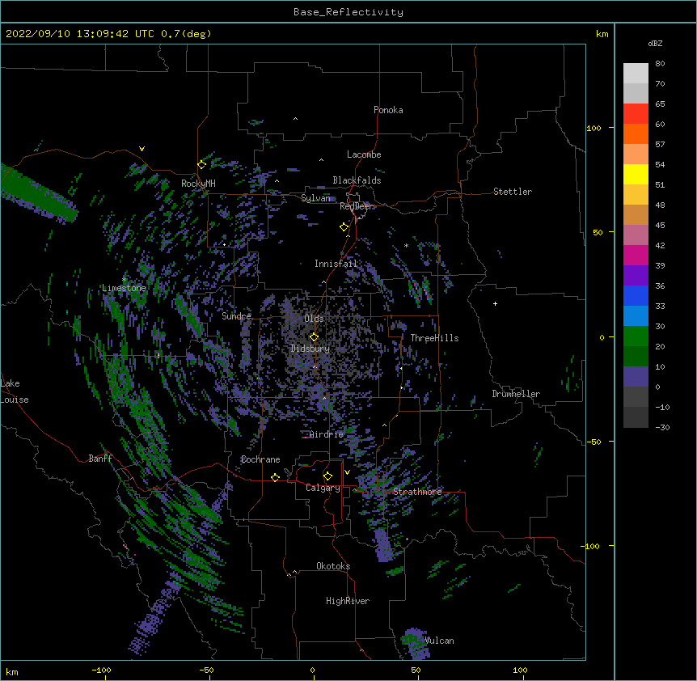Click the asterisk marker above Limestone
Viewport: 697px width, 681px height.
click(x=125, y=279)
